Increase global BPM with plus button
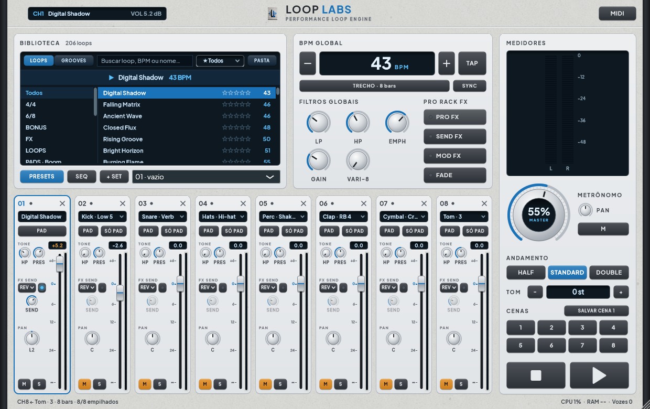The width and height of the screenshot is (650, 409). click(x=447, y=63)
